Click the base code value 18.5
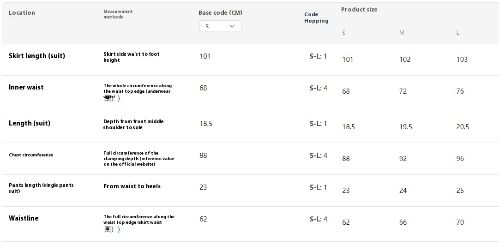The image size is (499, 251). (206, 124)
